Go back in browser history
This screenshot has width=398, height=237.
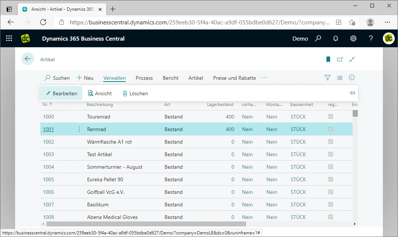coord(11,22)
